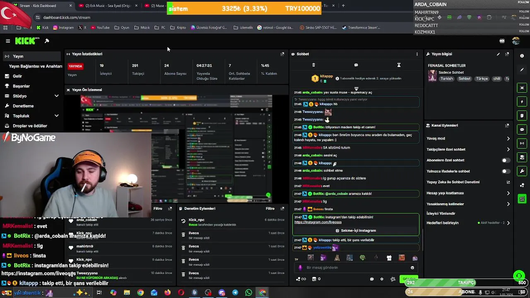This screenshot has width=530, height=298.
Task: Click the Sadece Sohbet category thumbnail
Action: coord(432,76)
